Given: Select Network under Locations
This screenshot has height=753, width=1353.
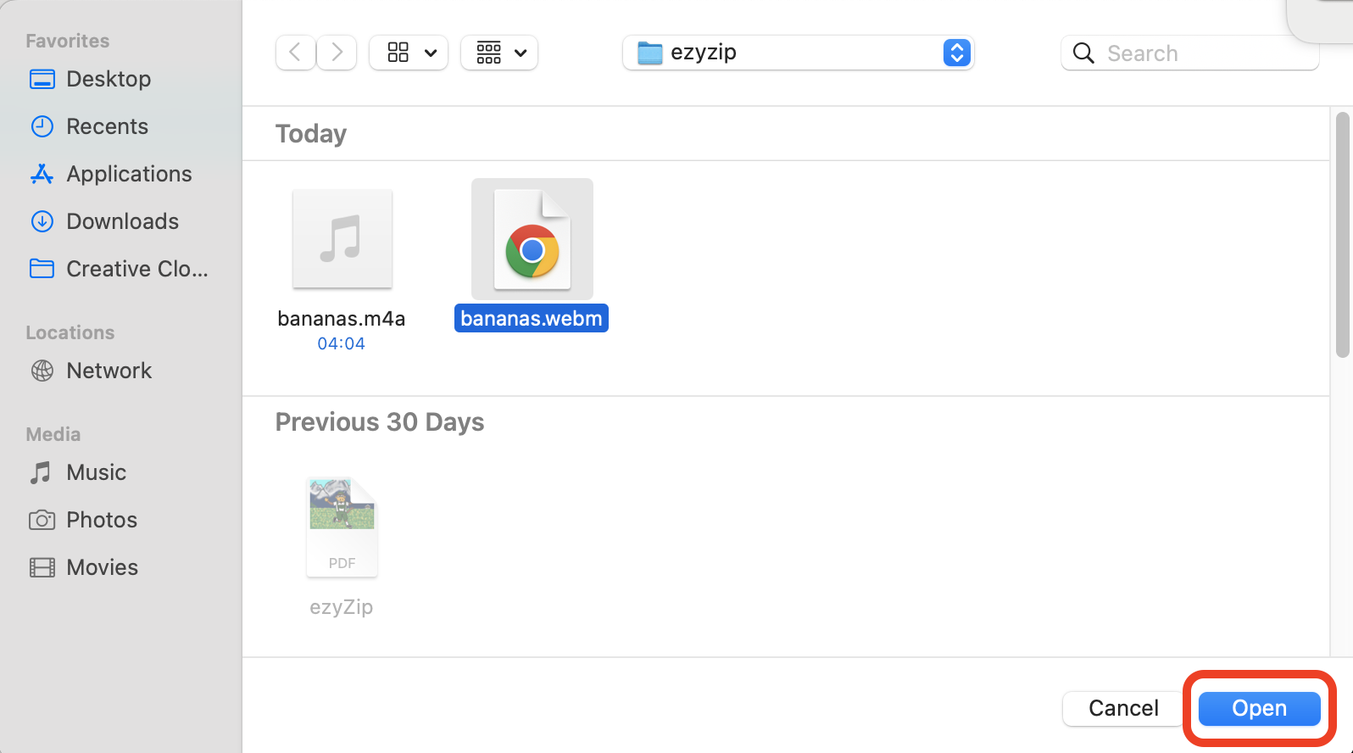Looking at the screenshot, I should [x=109, y=371].
